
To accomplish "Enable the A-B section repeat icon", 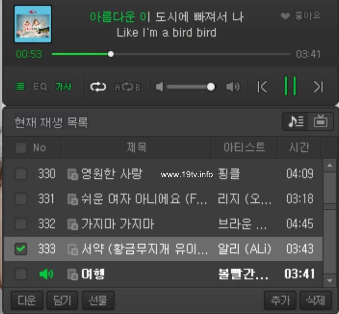I will point(128,87).
